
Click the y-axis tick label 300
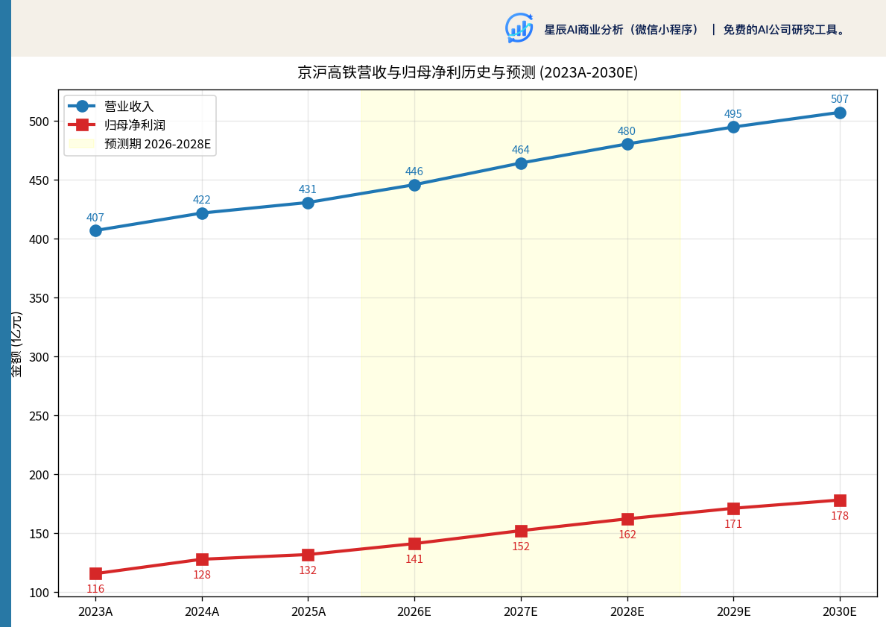(x=39, y=357)
